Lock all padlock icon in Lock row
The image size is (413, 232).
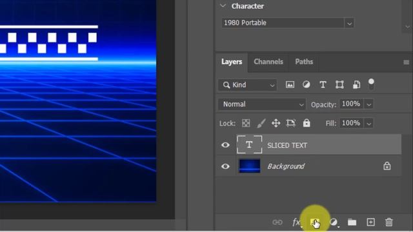[307, 123]
